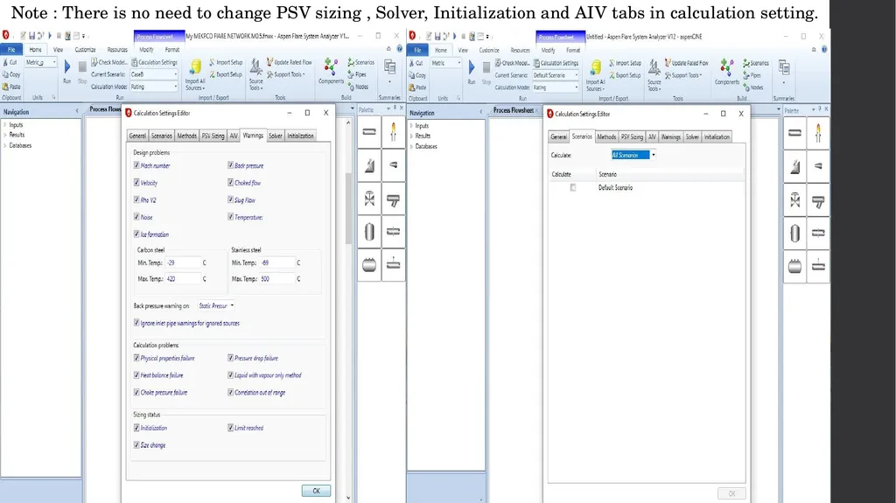Open Calculation Settings in right window ribbon
Image resolution: width=896 pixels, height=503 pixels.
[x=556, y=63]
